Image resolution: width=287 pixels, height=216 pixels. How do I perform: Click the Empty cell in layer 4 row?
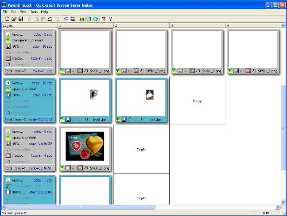point(197,101)
